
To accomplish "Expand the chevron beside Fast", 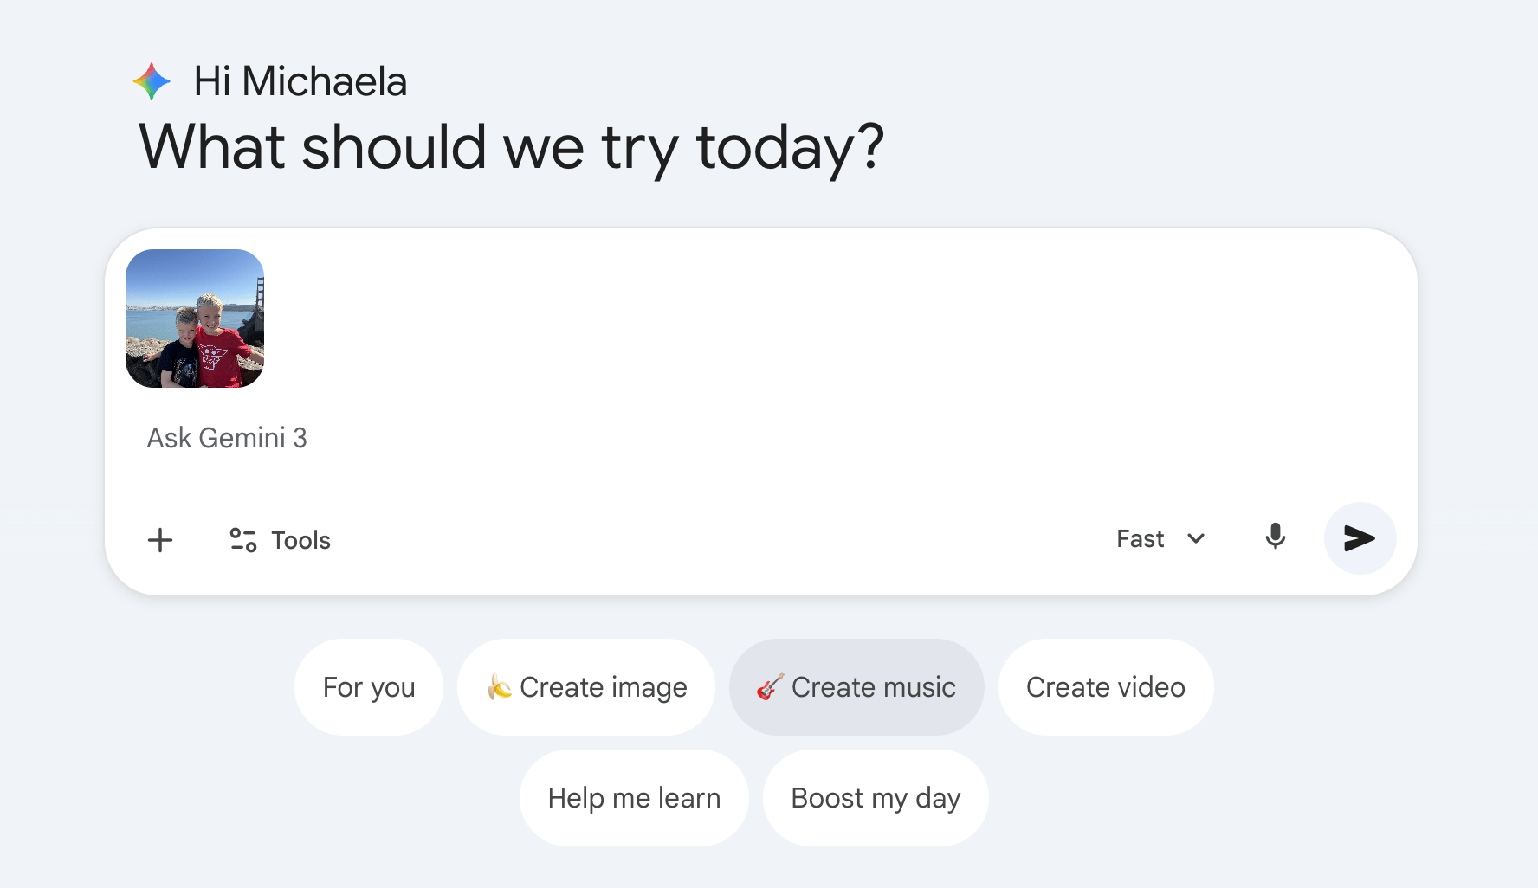I will (1196, 539).
